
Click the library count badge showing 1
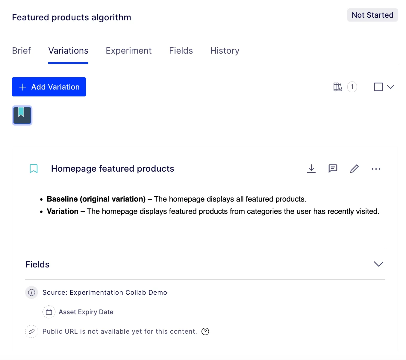click(352, 87)
